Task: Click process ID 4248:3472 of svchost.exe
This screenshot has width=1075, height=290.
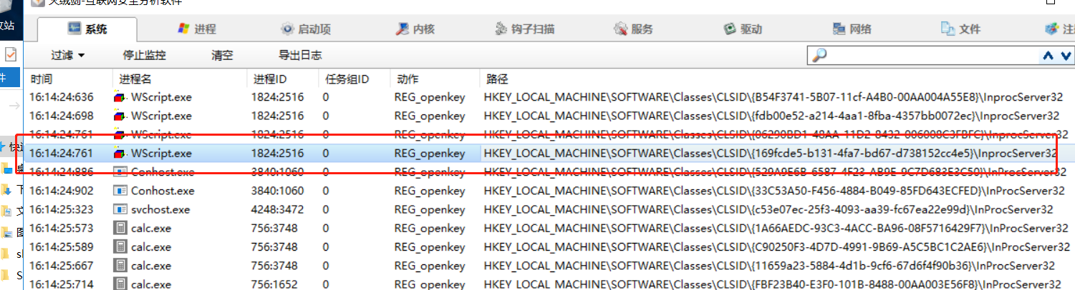Action: click(277, 209)
